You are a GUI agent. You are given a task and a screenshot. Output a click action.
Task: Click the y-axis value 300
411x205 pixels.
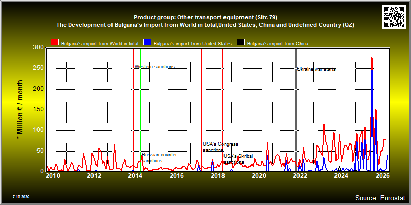39,47
